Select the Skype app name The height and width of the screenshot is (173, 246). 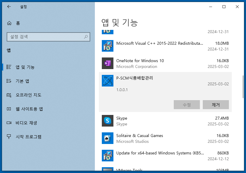click(x=122, y=118)
